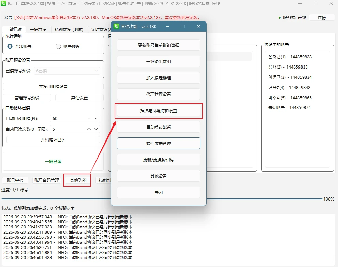Open 软件数据管理 in dialog
The image size is (338, 267).
[x=159, y=143]
